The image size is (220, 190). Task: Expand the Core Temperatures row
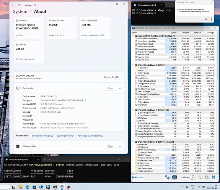click(136, 113)
